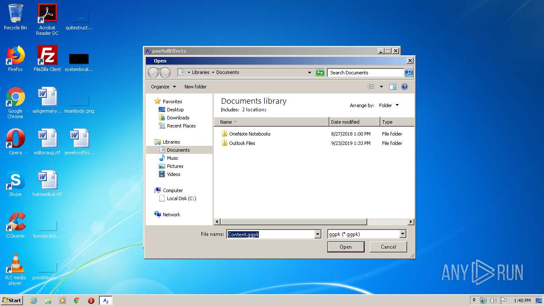
Task: Select askgermany document icon on desktop
Action: [x=47, y=100]
